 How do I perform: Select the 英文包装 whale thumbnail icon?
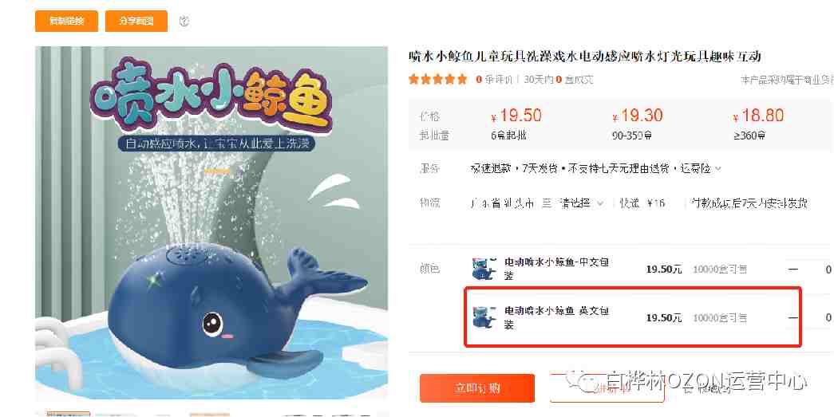pos(484,317)
